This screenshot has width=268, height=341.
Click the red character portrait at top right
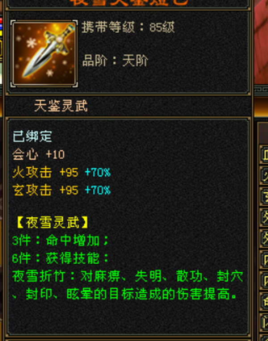click(x=261, y=42)
